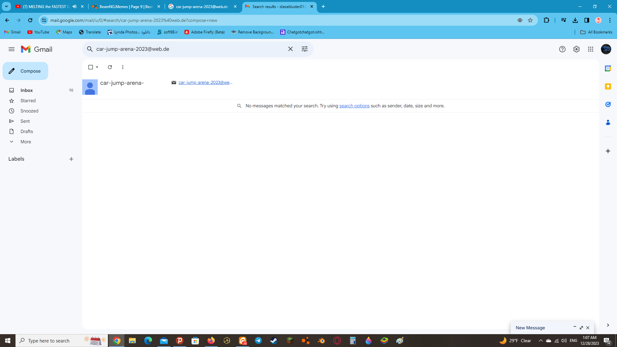Image resolution: width=617 pixels, height=347 pixels.
Task: Open Google Keep side panel
Action: click(x=608, y=86)
